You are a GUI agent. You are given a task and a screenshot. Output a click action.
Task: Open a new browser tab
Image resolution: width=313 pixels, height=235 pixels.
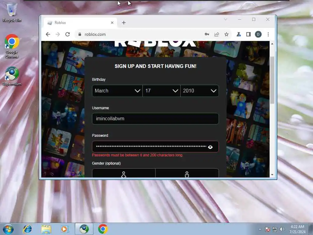(124, 23)
